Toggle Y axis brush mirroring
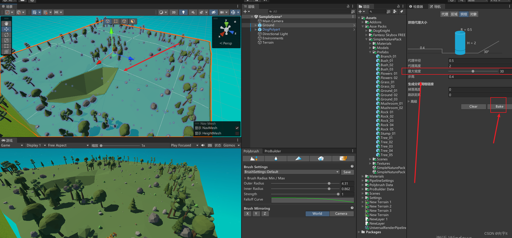This screenshot has width=512, height=238. pyautogui.click(x=256, y=214)
